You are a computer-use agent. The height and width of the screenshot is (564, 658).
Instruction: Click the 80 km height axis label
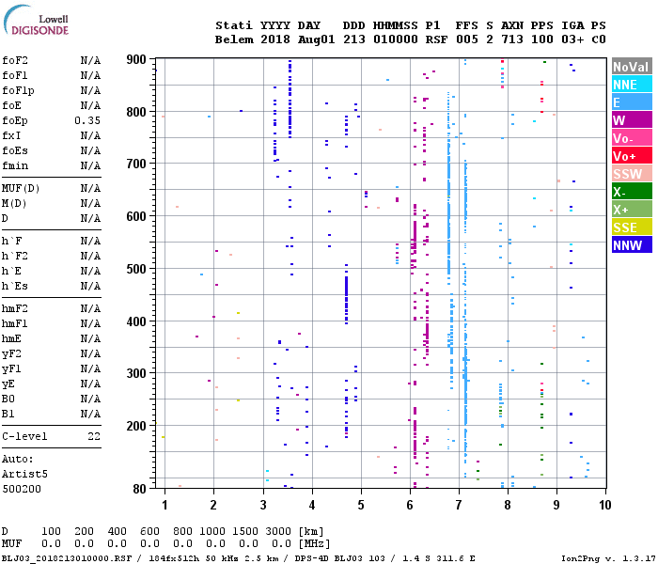pyautogui.click(x=140, y=490)
